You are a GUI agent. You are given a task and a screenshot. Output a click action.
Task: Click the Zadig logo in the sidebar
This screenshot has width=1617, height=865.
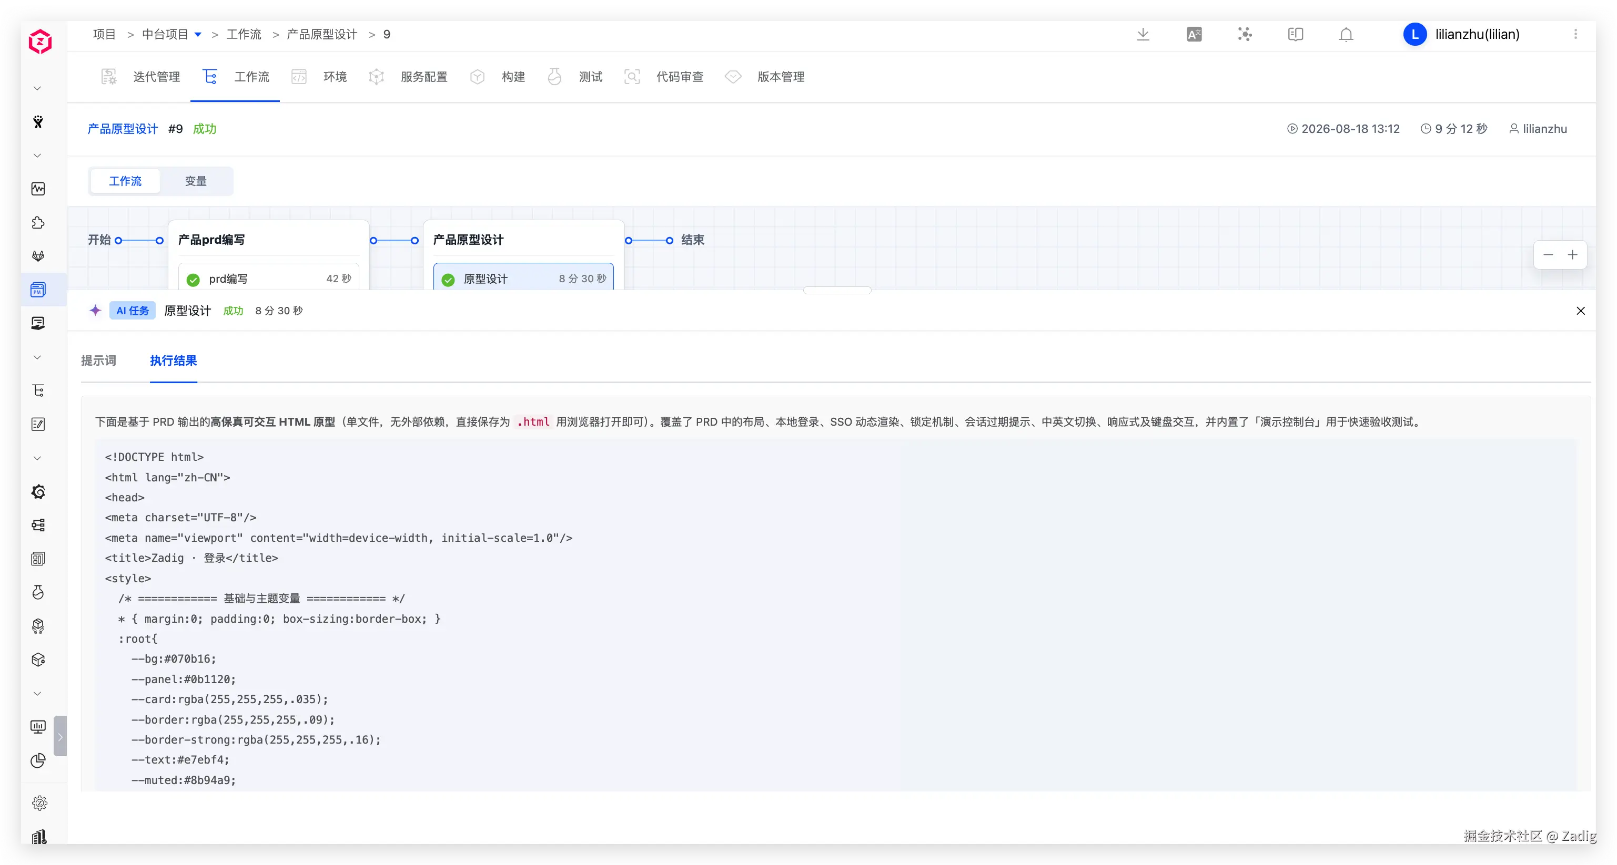(x=39, y=42)
